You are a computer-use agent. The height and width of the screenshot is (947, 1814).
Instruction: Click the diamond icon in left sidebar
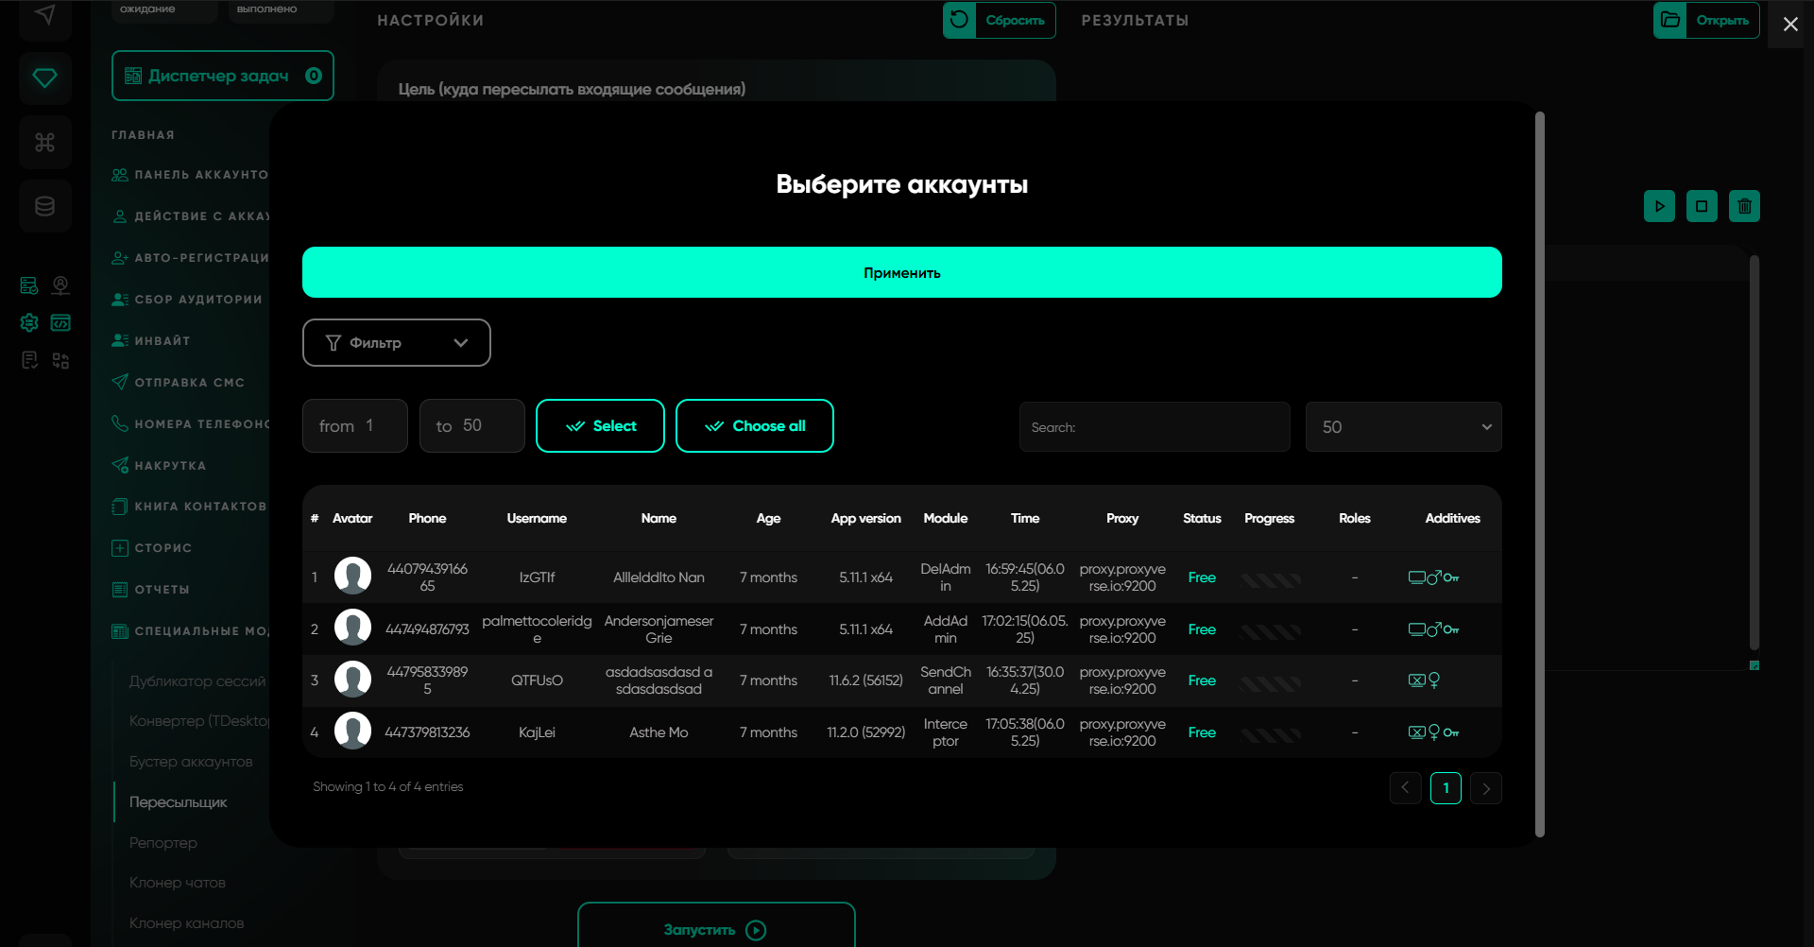pos(44,77)
